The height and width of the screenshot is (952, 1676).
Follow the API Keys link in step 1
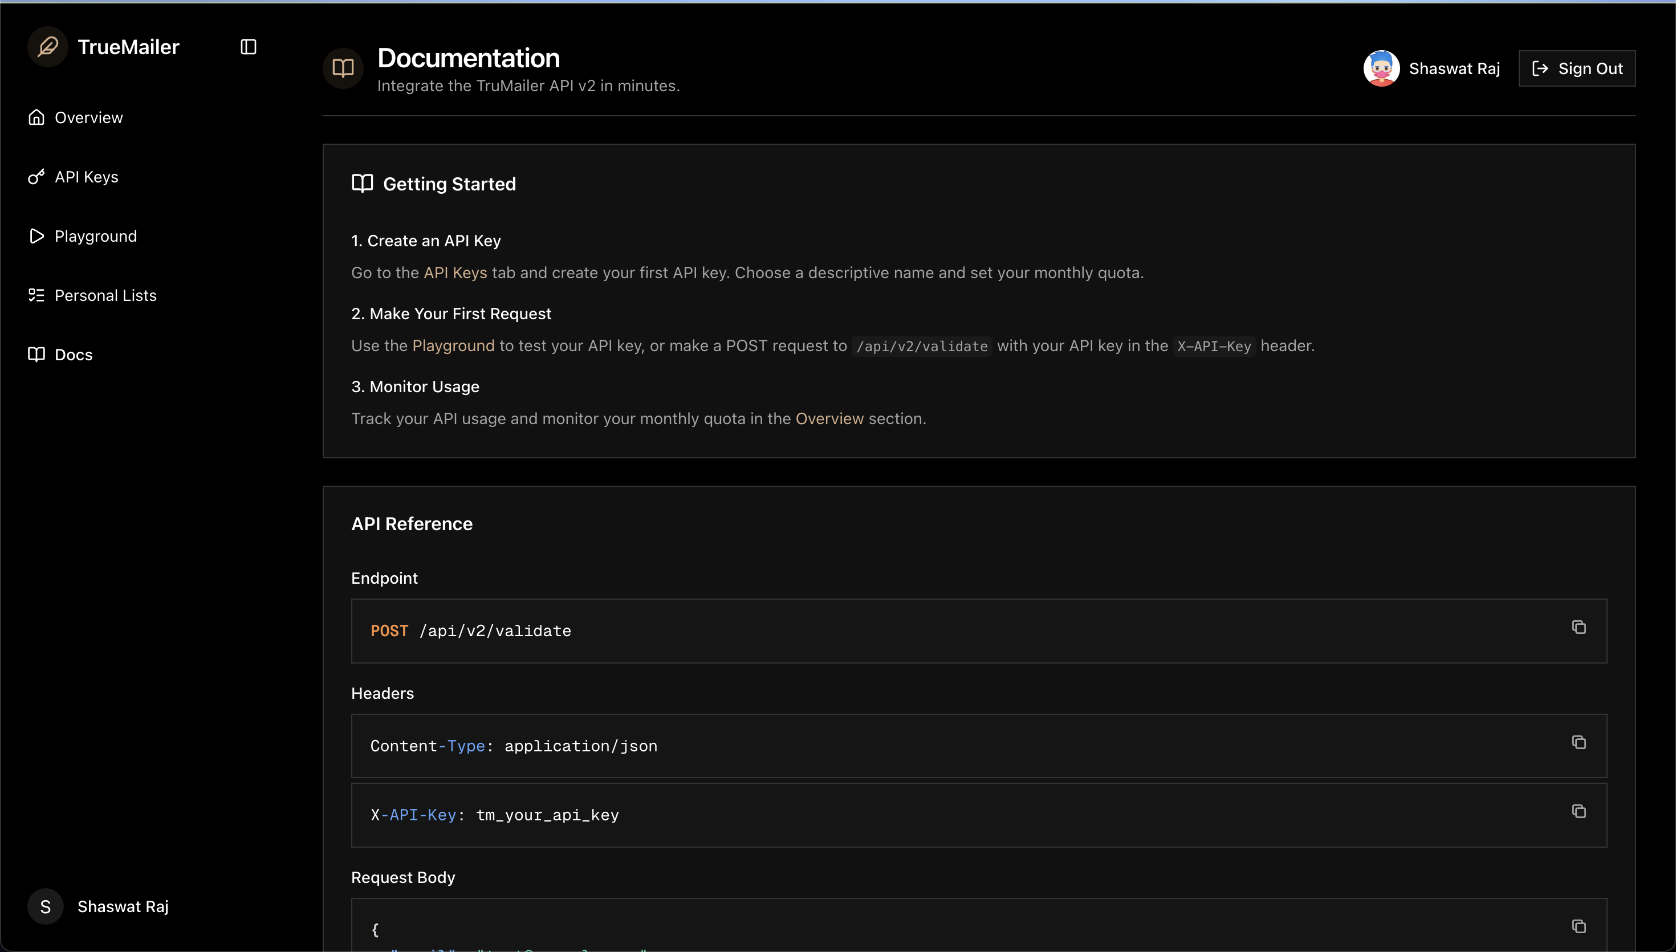point(455,272)
